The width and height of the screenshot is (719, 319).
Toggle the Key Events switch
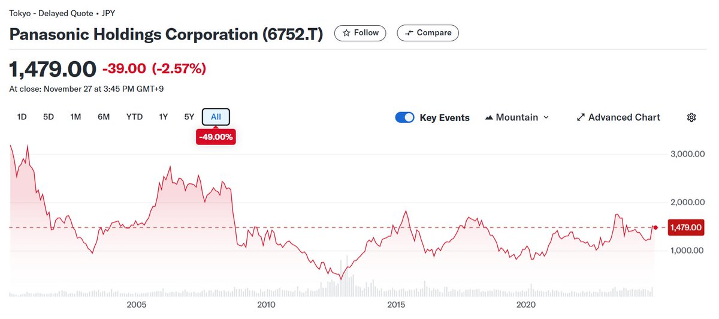point(405,118)
